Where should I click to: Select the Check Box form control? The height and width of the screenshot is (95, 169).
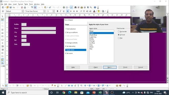click(2, 30)
